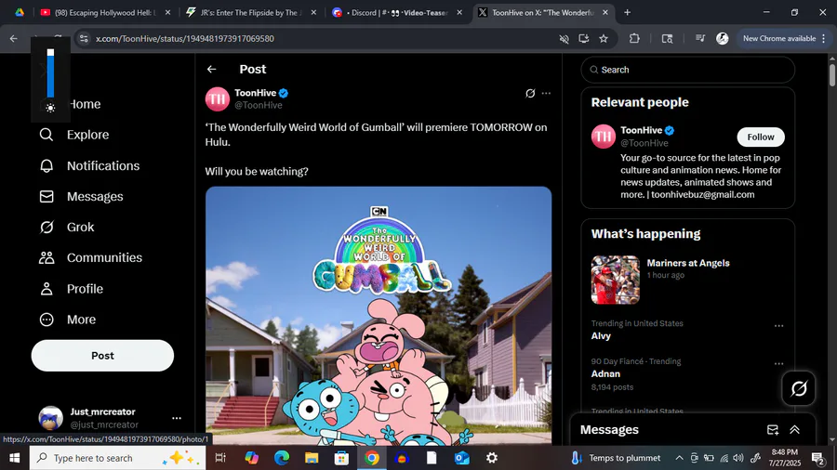Viewport: 837px width, 470px height.
Task: Click the browser back button
Action: [14, 38]
